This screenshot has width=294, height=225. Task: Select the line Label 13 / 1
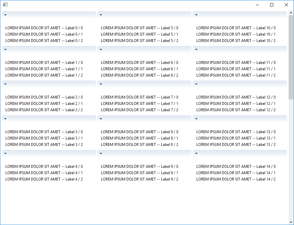pyautogui.click(x=236, y=138)
